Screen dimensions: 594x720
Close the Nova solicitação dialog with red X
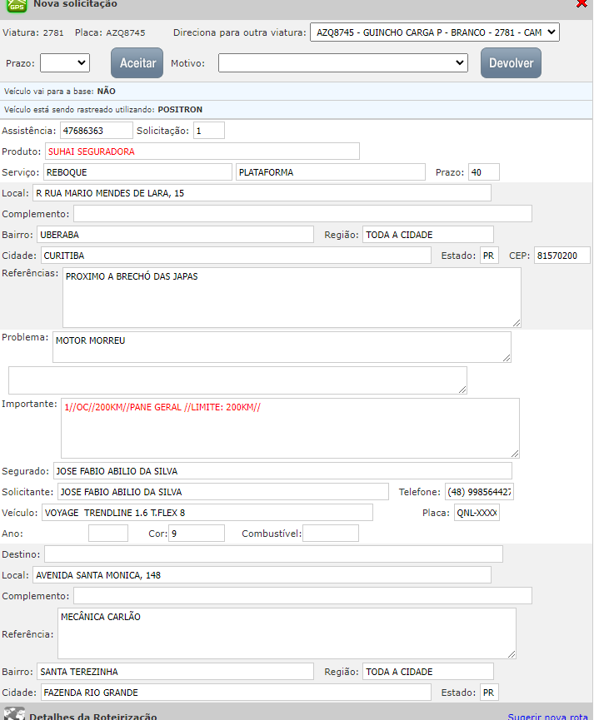point(582,3)
